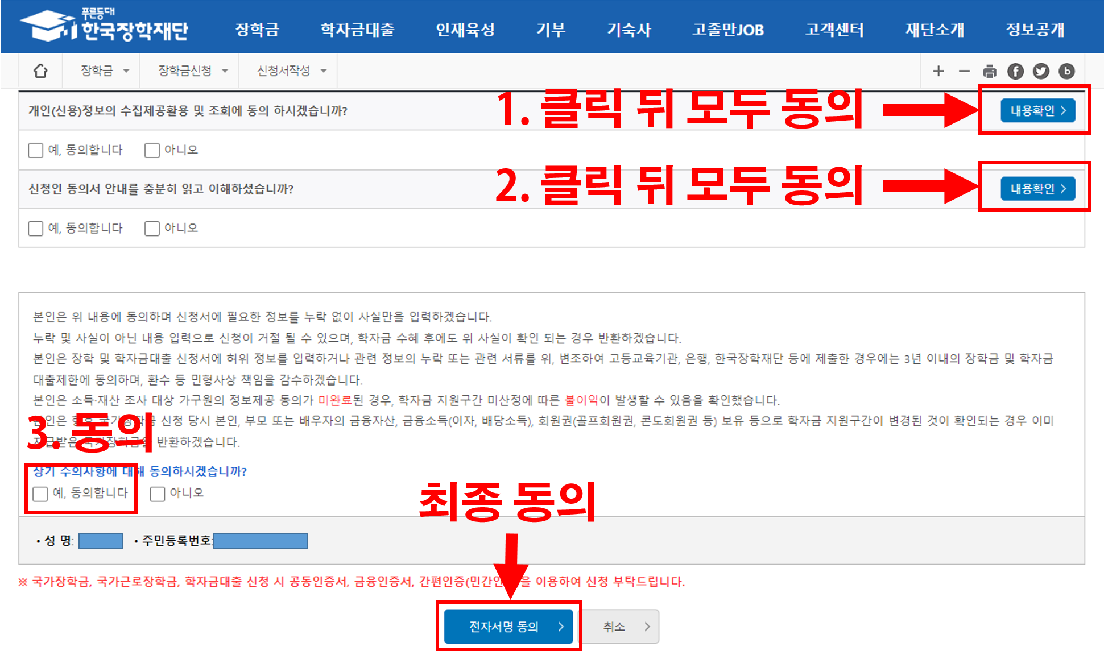Click the printer icon
Image resolution: width=1104 pixels, height=659 pixels.
[x=990, y=71]
